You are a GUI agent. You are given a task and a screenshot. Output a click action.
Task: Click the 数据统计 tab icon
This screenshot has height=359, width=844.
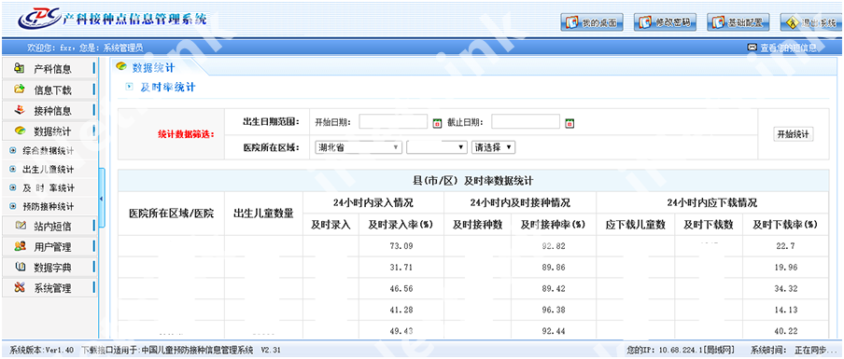pos(122,66)
